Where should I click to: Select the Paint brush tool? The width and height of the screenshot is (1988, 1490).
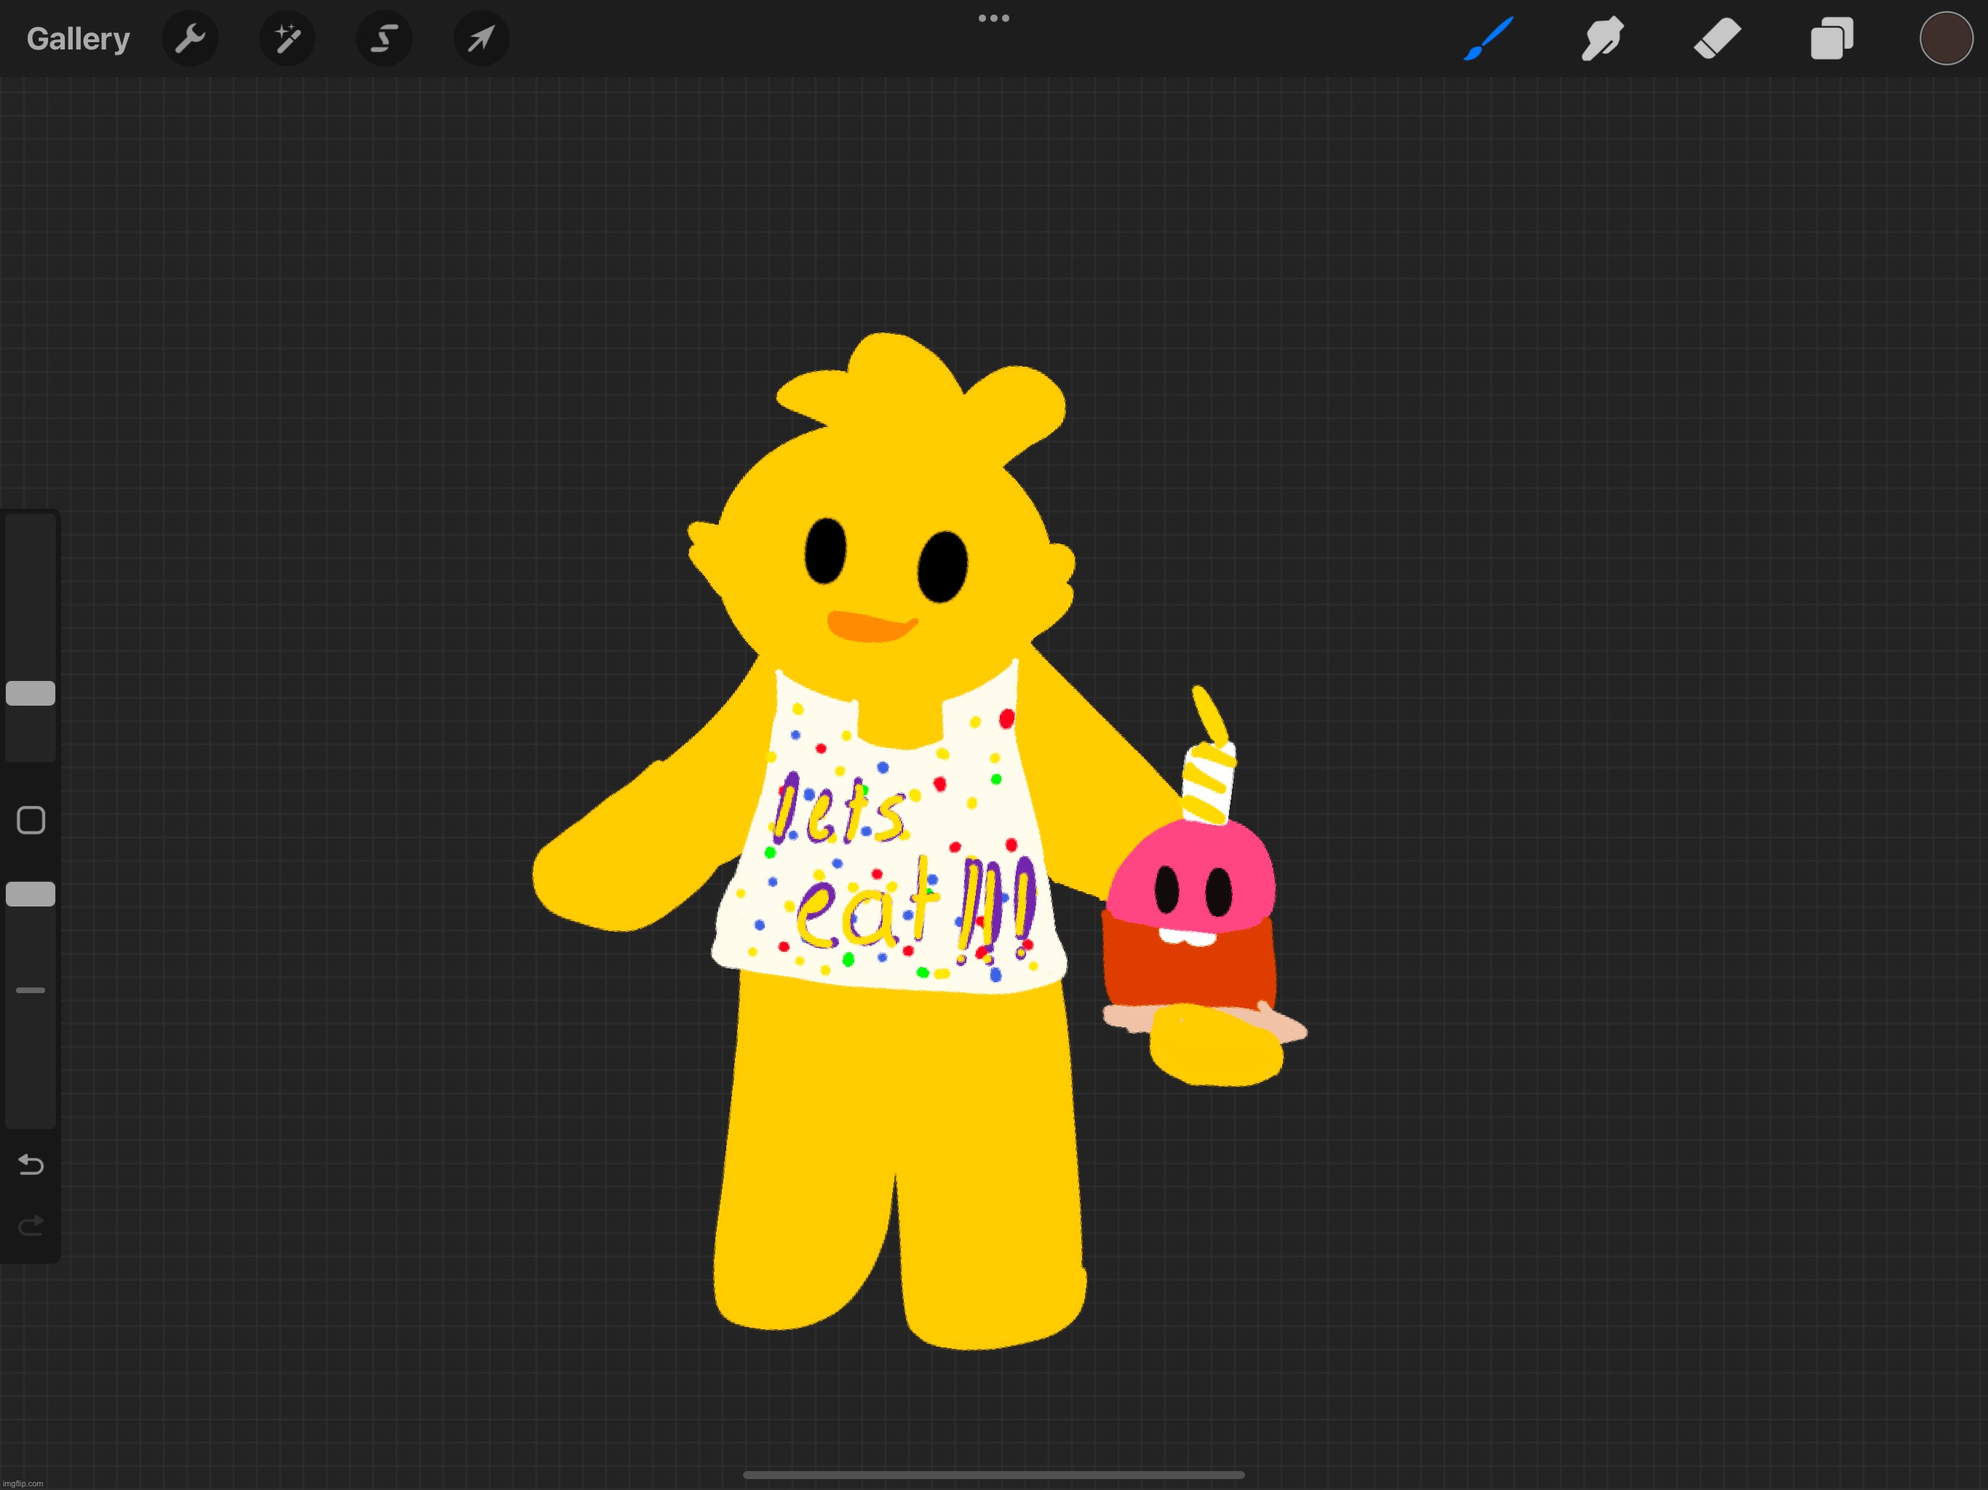1487,39
